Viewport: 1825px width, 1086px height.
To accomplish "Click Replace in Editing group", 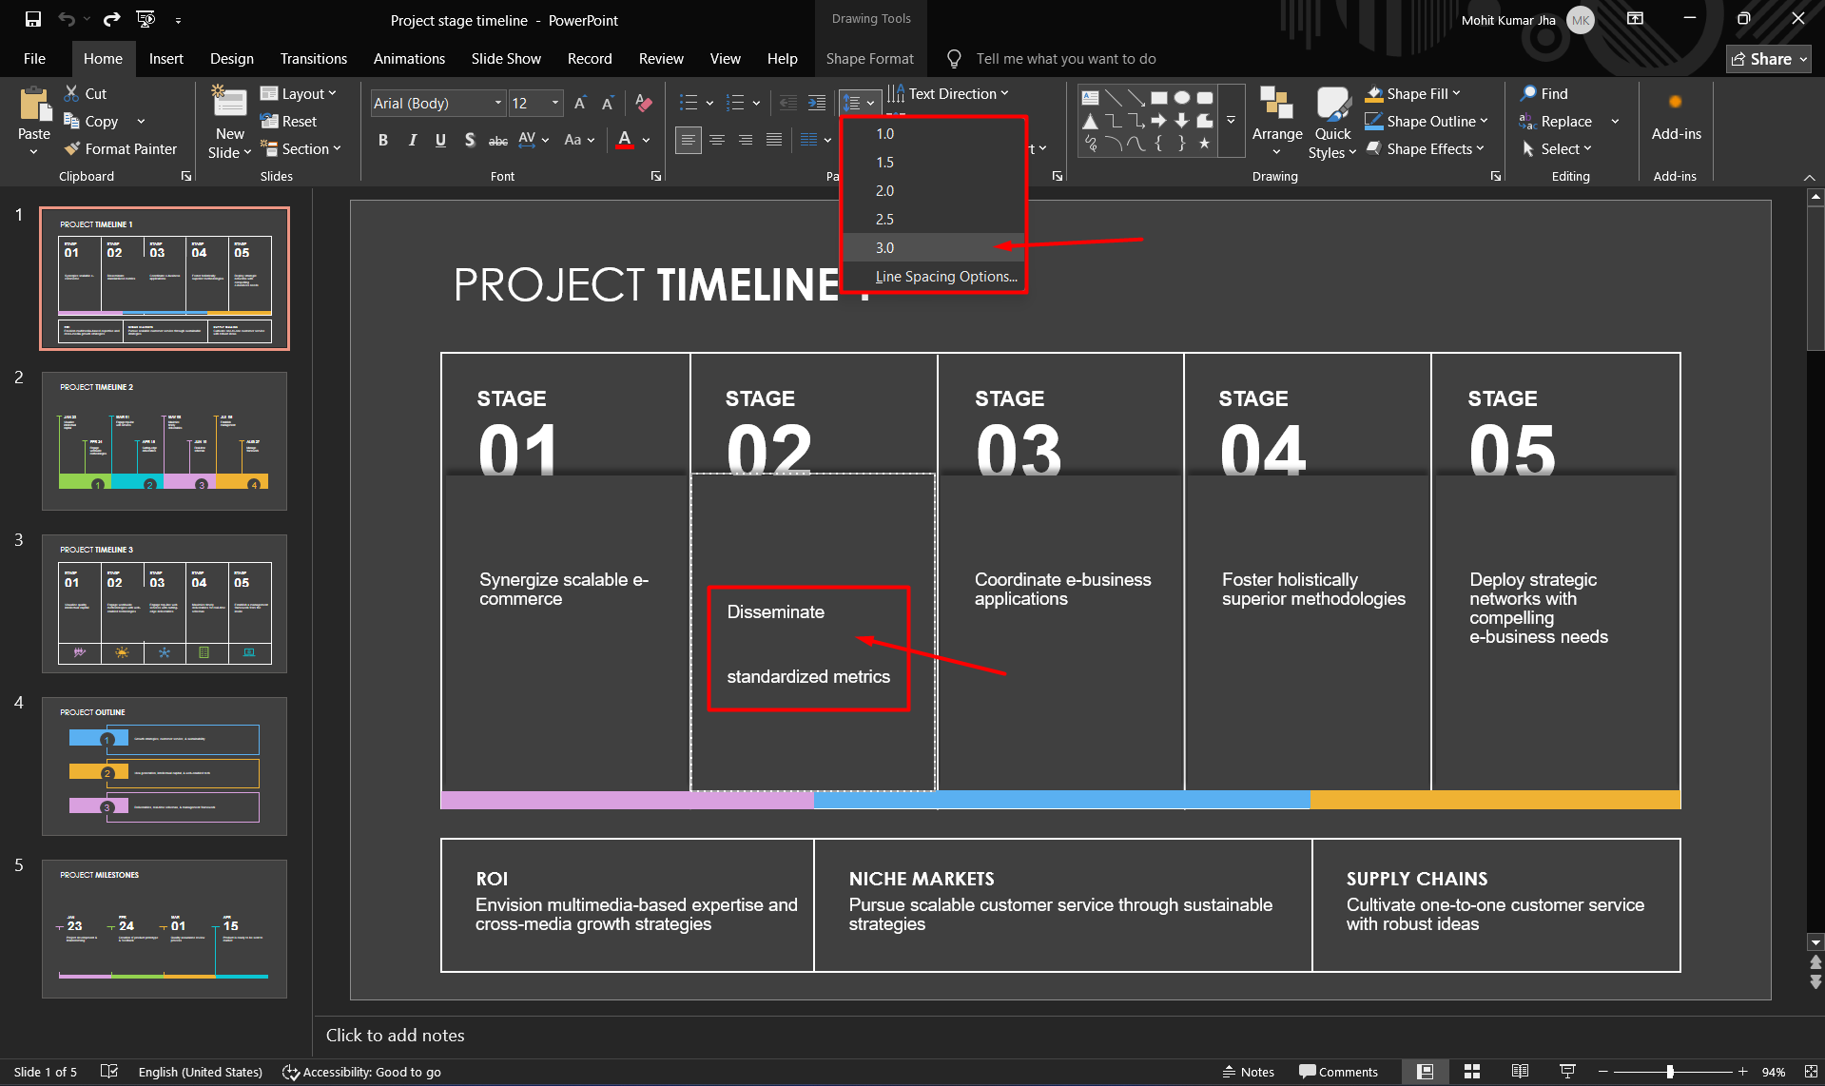I will click(1556, 121).
